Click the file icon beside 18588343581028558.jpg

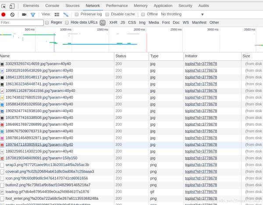click(x=2, y=104)
